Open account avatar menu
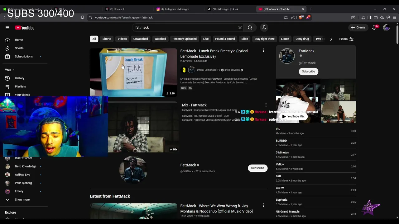This screenshot has height=224, width=399. tap(386, 28)
